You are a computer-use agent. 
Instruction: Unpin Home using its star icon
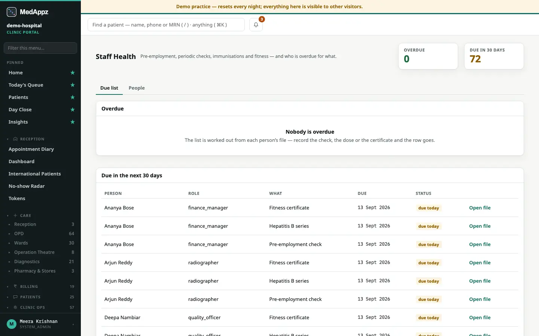pos(73,73)
